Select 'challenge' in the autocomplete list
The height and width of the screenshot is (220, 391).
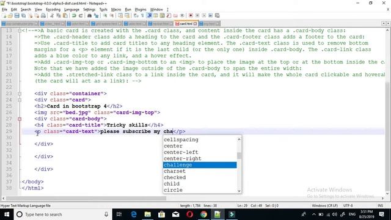tap(200, 165)
